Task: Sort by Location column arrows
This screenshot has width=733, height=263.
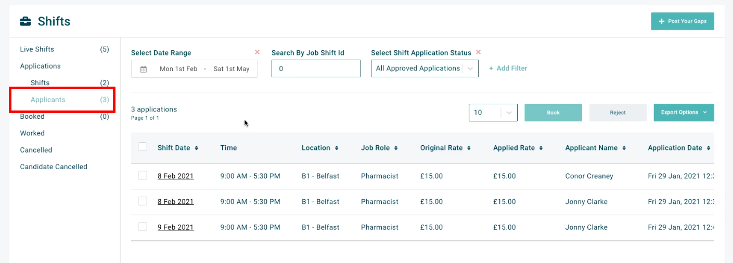Action: pyautogui.click(x=337, y=148)
